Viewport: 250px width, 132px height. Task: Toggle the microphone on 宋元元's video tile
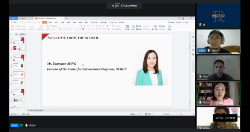tap(200, 102)
